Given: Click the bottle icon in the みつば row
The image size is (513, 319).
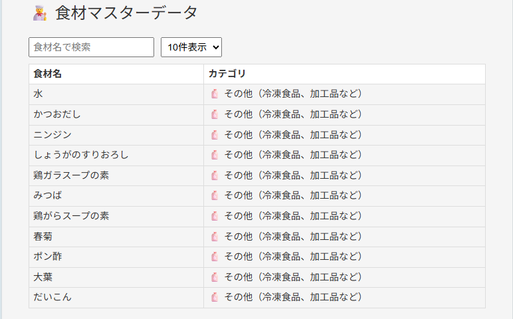Looking at the screenshot, I should 215,195.
